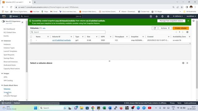Sort by the Volume ID column arrow
Screen dimensions: 198x111
coord(71,37)
